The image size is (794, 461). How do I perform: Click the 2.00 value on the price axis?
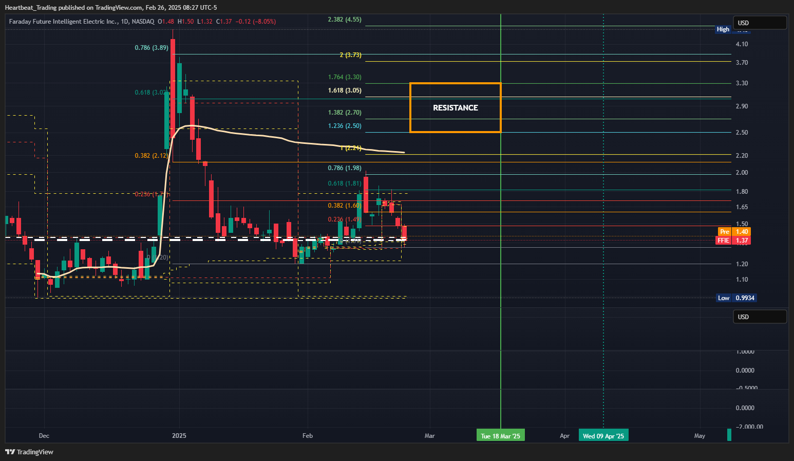(x=742, y=173)
